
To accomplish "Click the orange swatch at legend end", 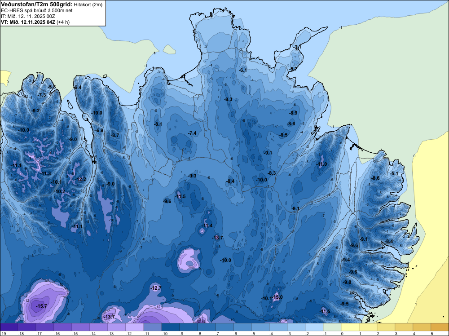I will click(x=440, y=327).
